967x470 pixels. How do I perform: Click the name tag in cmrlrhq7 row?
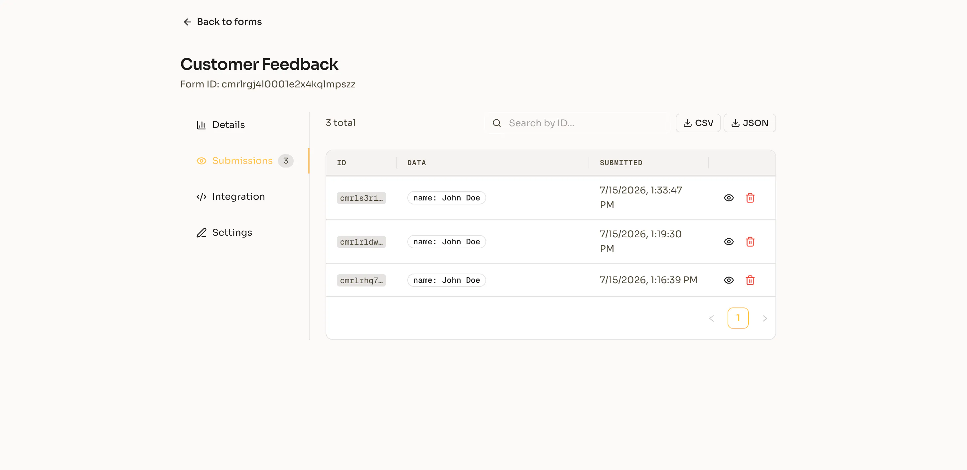(446, 280)
